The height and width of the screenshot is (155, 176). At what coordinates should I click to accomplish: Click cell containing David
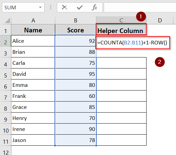(x=33, y=74)
